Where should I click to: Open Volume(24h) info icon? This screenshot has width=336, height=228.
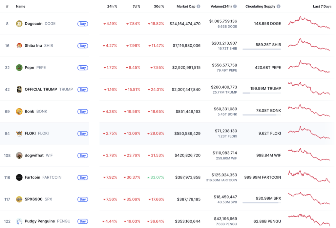pos(235,7)
